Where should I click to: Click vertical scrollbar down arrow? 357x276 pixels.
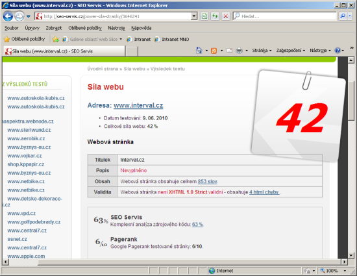[x=351, y=255]
